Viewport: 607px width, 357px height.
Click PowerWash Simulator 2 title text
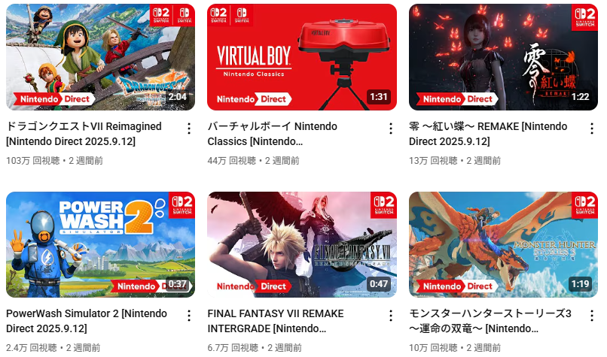tap(87, 321)
